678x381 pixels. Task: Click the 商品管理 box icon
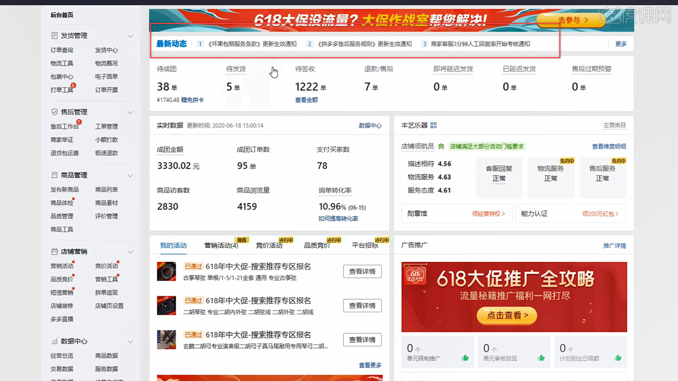(54, 175)
